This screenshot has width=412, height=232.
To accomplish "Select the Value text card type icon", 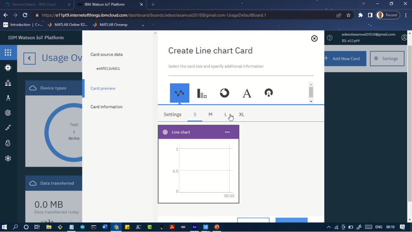I will pos(247,93).
